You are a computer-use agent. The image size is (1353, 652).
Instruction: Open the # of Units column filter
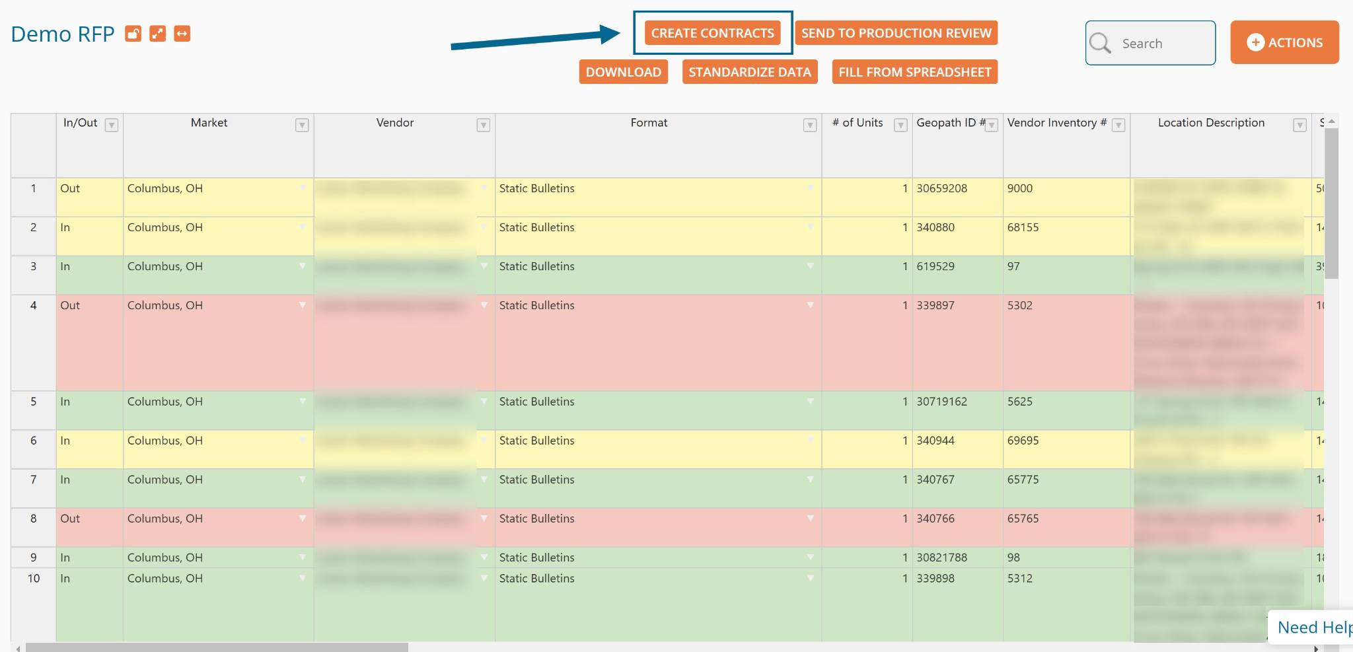tap(900, 126)
